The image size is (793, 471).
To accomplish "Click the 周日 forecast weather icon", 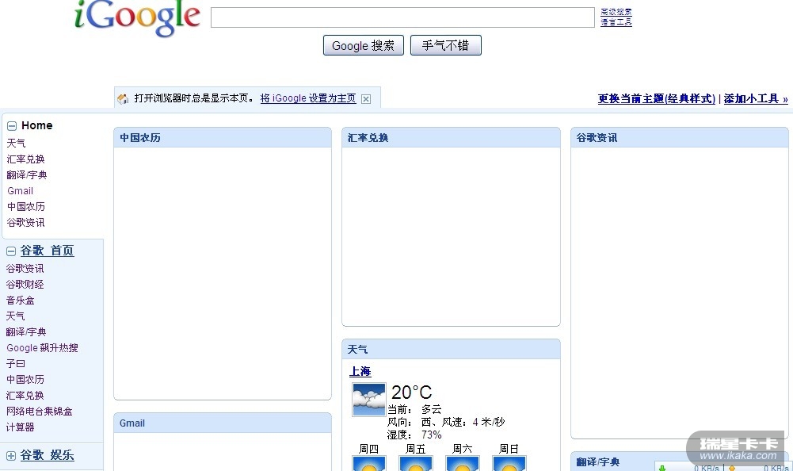I will click(x=509, y=463).
